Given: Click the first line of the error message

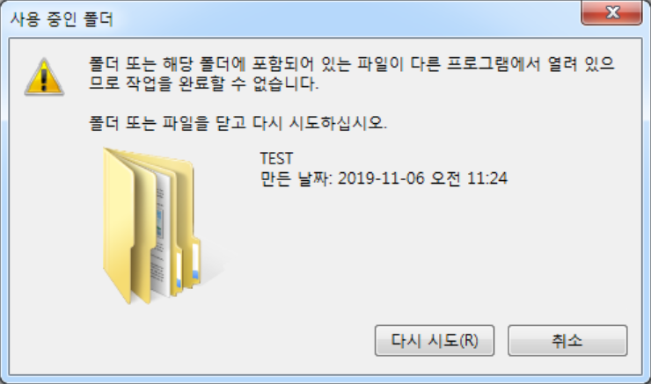Looking at the screenshot, I should pos(352,64).
